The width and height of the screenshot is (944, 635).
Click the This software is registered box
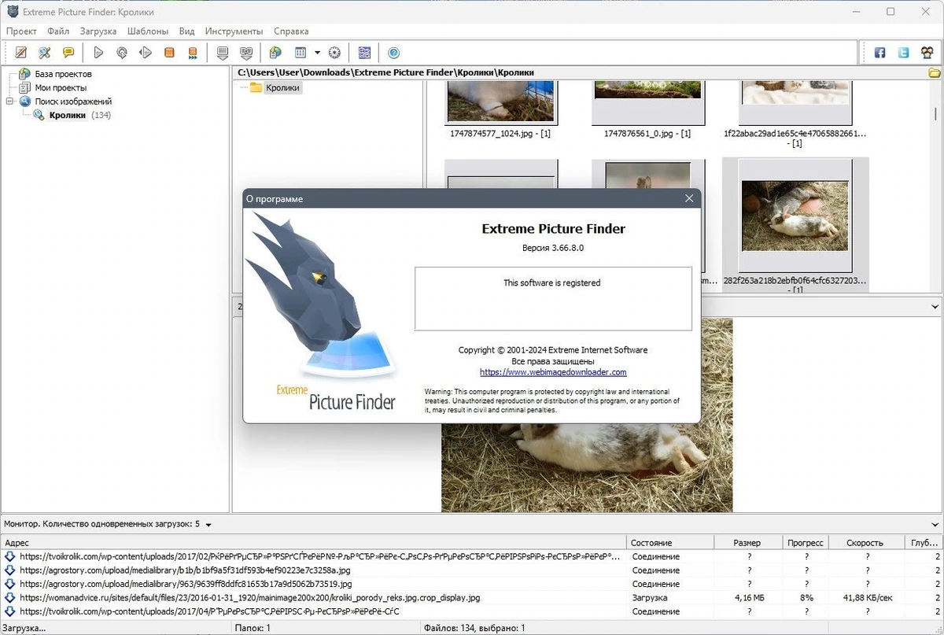coord(553,298)
